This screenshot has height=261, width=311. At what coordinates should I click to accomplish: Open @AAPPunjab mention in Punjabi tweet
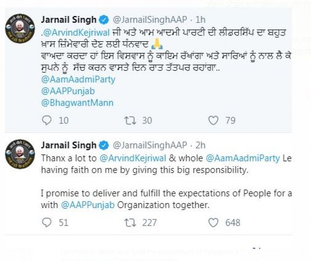(x=68, y=91)
